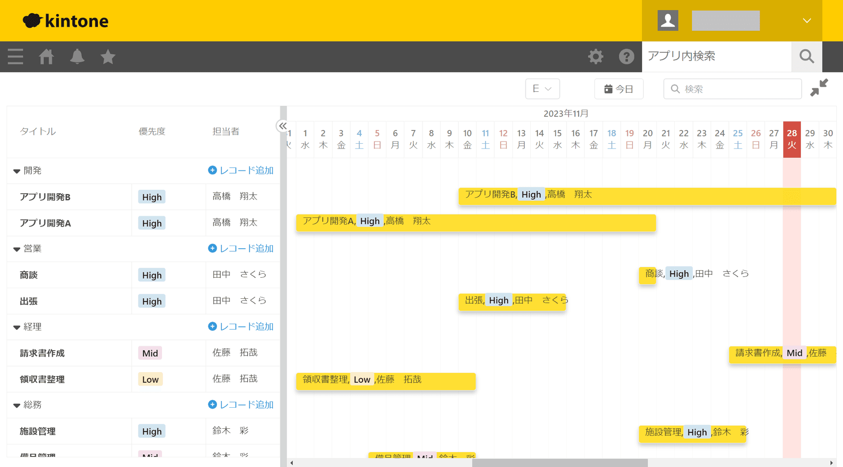
Task: Exit fullscreen with the shrink arrows icon
Action: click(819, 87)
